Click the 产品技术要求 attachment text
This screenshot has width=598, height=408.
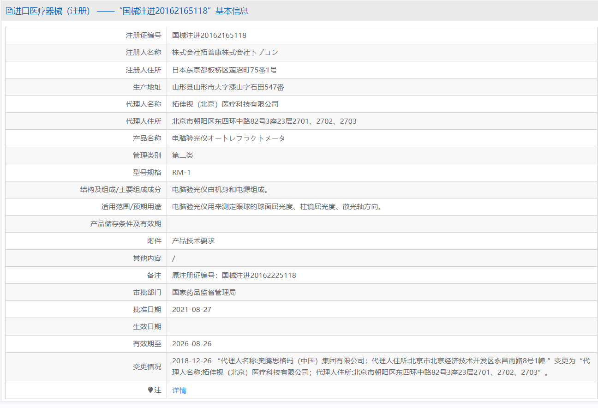pyautogui.click(x=193, y=241)
